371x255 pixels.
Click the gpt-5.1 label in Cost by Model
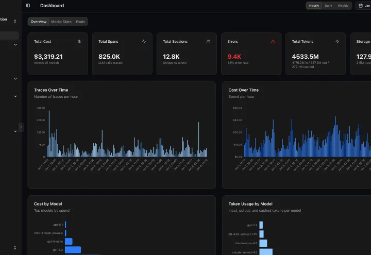[58, 225]
